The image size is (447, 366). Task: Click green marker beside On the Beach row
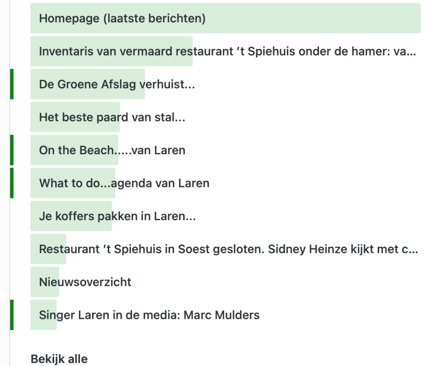click(x=12, y=150)
